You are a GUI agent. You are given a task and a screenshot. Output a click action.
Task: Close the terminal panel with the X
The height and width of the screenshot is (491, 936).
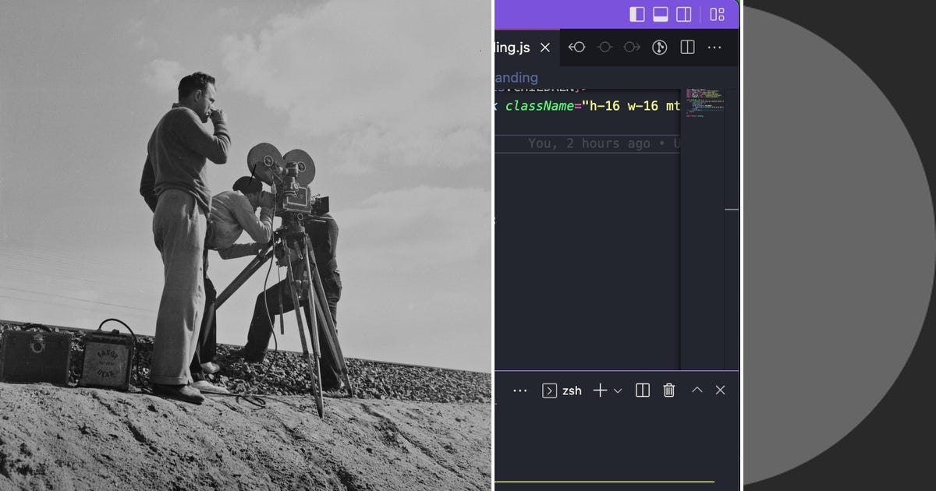719,390
